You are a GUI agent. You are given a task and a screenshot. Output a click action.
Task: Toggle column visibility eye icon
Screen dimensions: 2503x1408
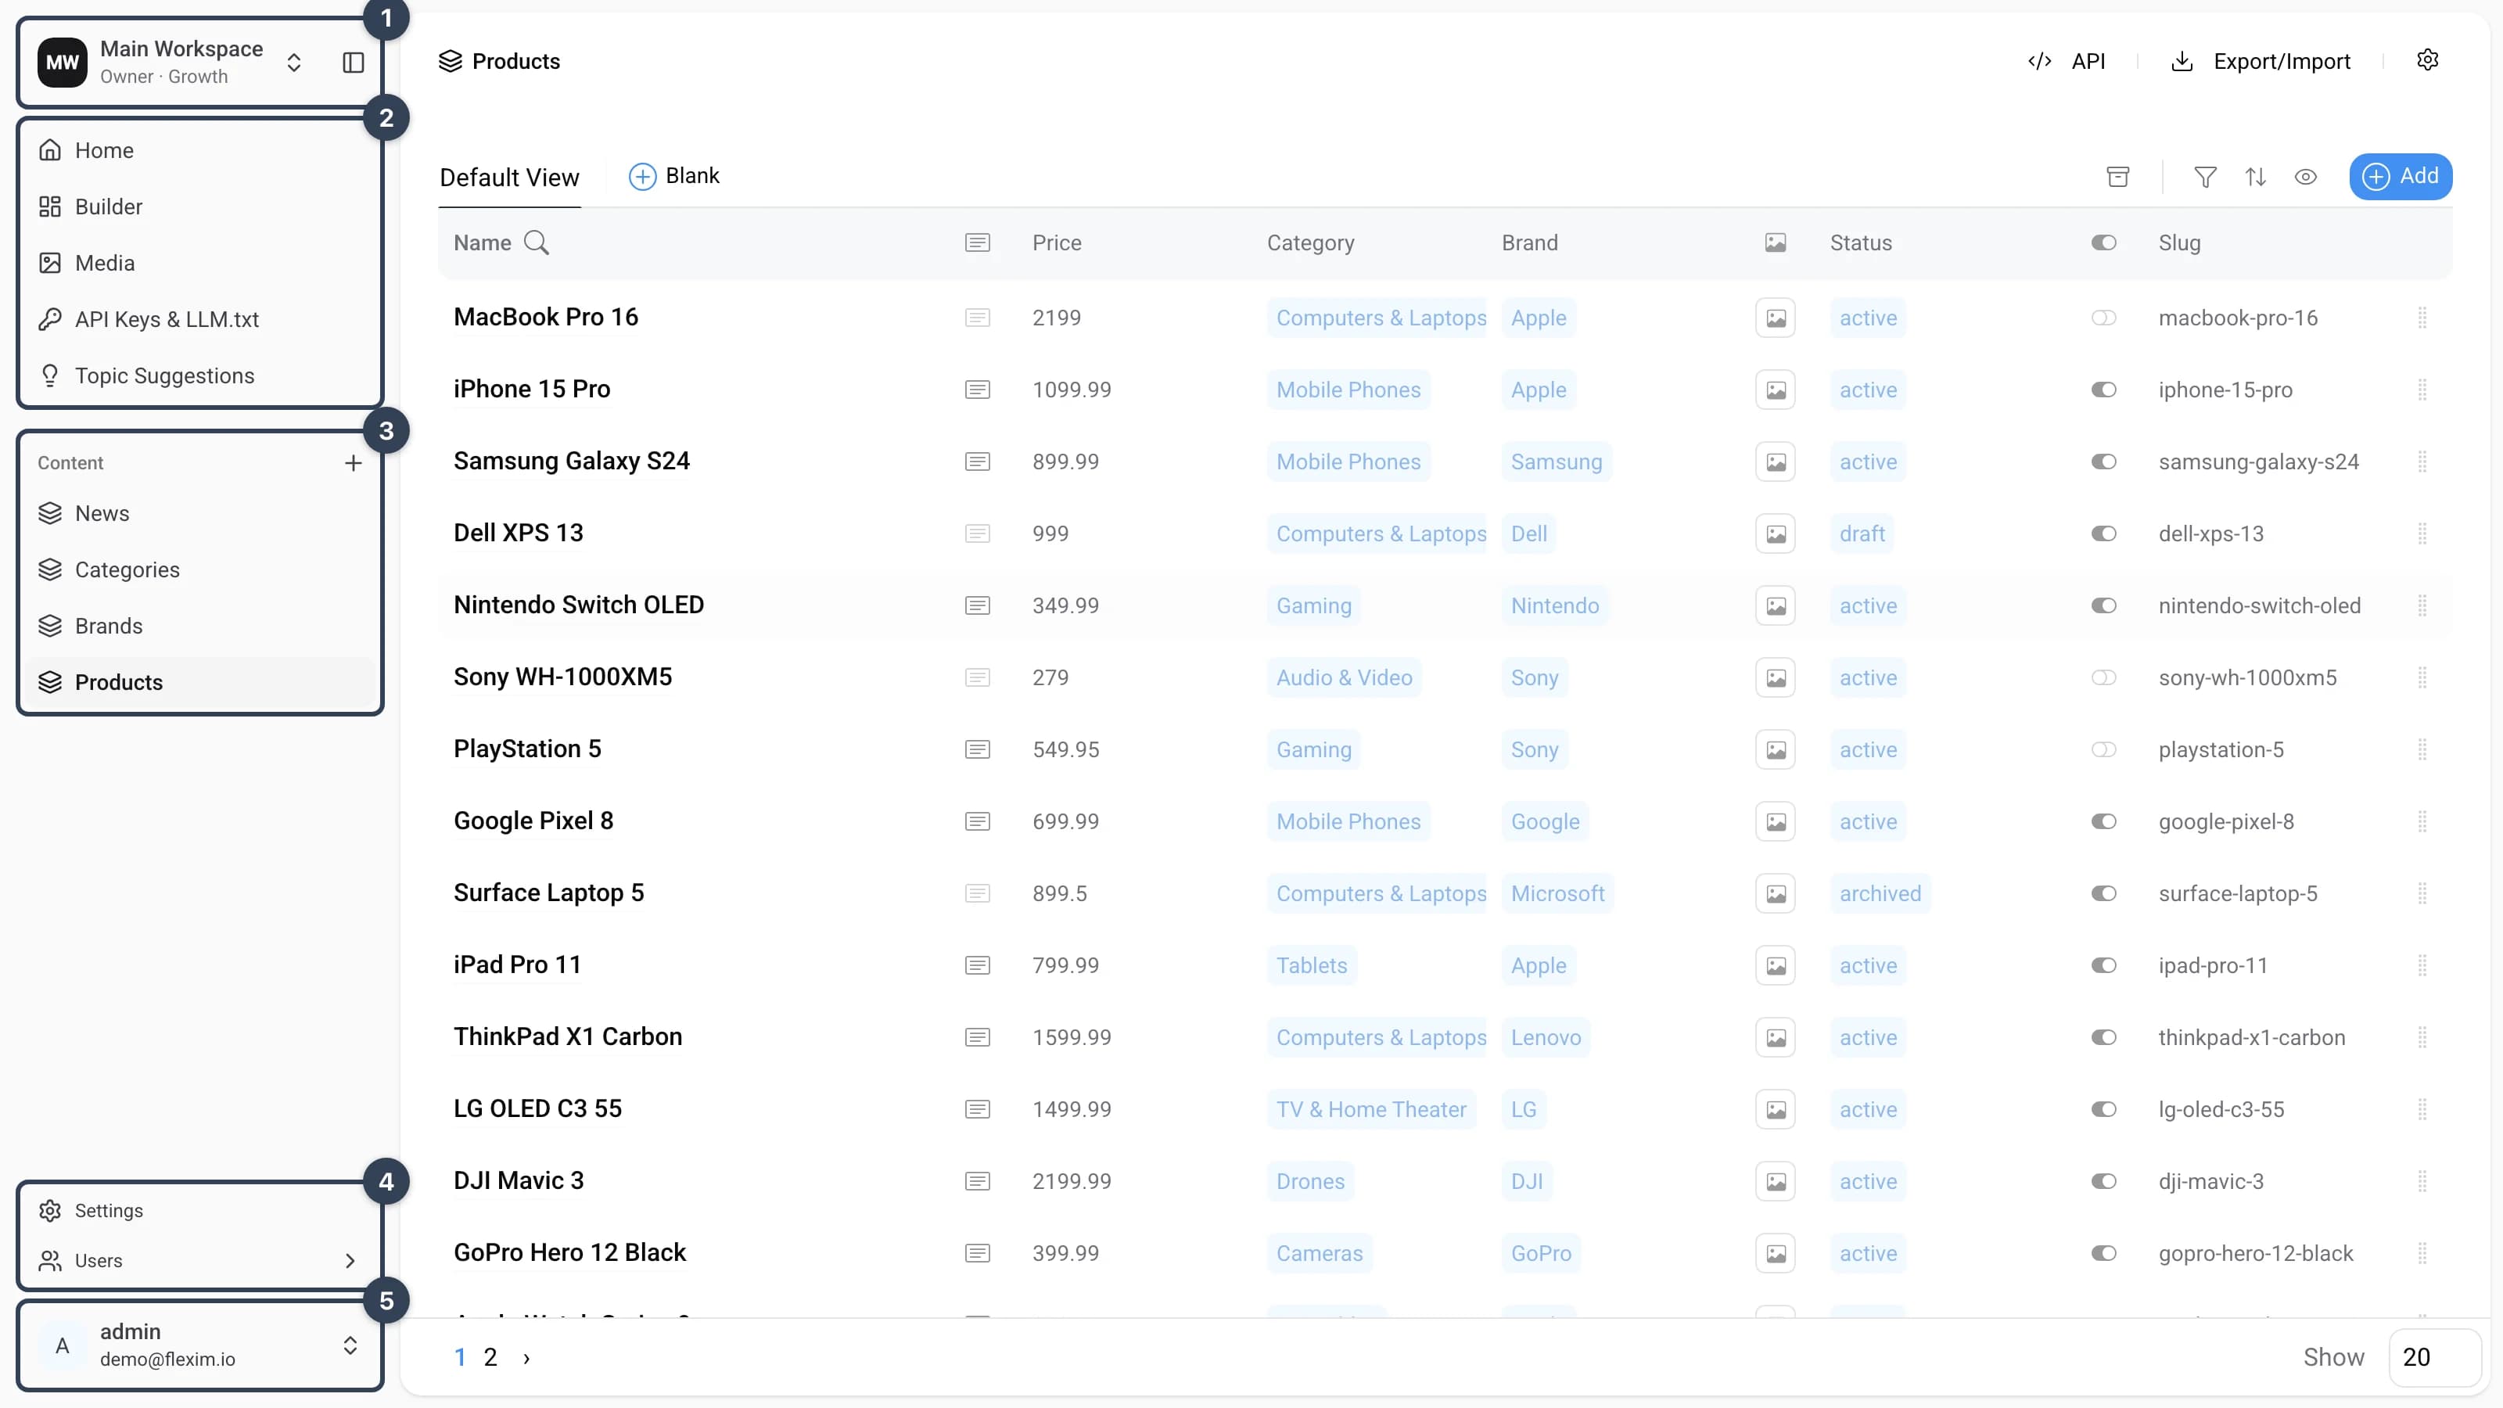[x=2306, y=177]
